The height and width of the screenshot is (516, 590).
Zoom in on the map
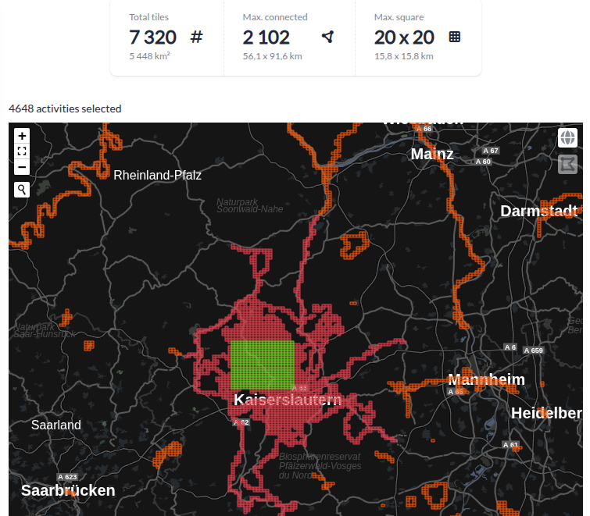tap(22, 136)
